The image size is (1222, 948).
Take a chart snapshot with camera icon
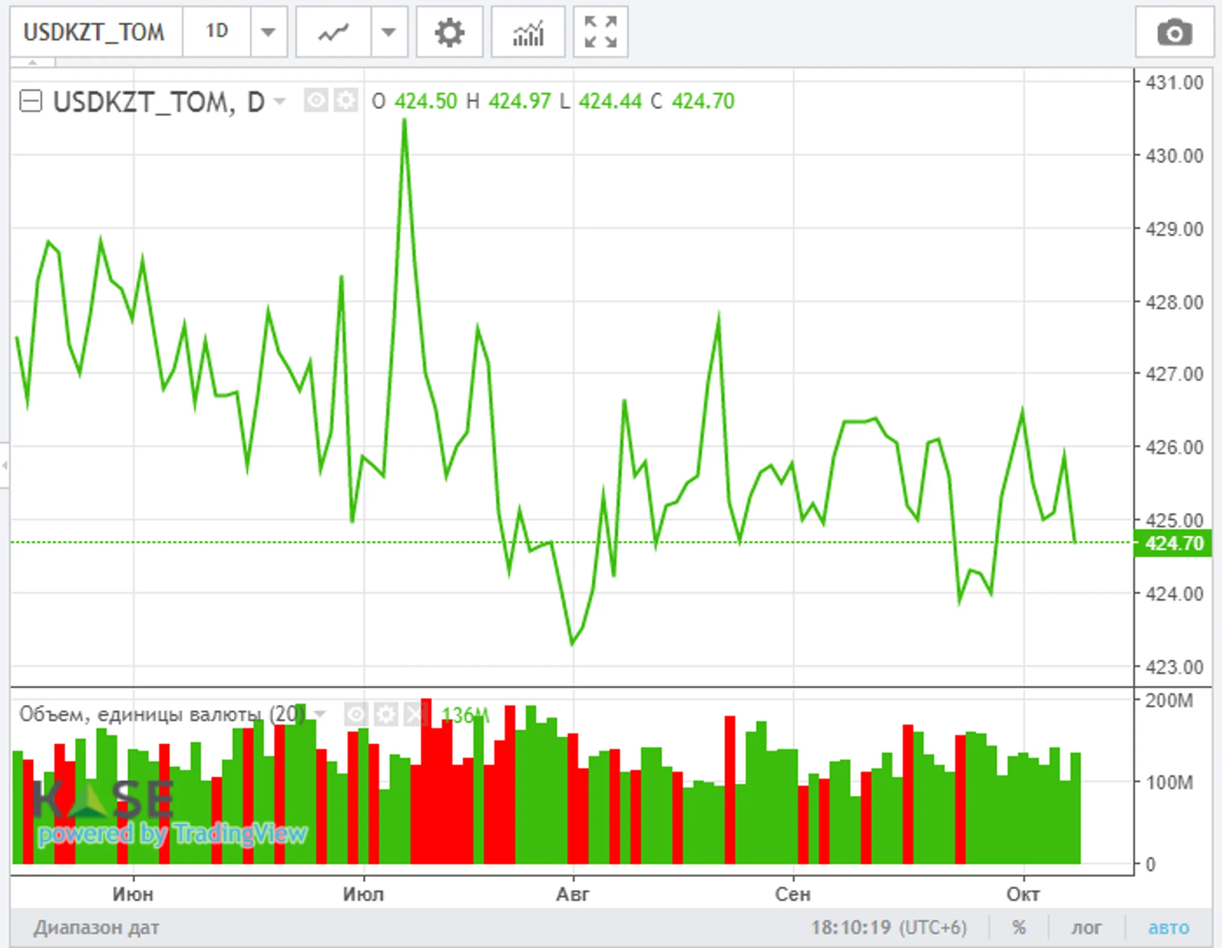[1174, 32]
